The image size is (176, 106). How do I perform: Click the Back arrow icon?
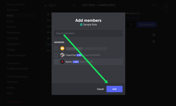[46, 5]
